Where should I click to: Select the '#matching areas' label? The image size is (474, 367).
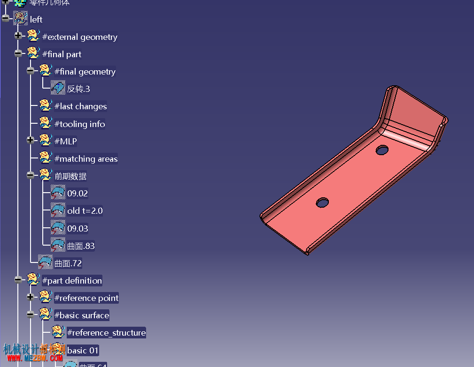coord(86,159)
